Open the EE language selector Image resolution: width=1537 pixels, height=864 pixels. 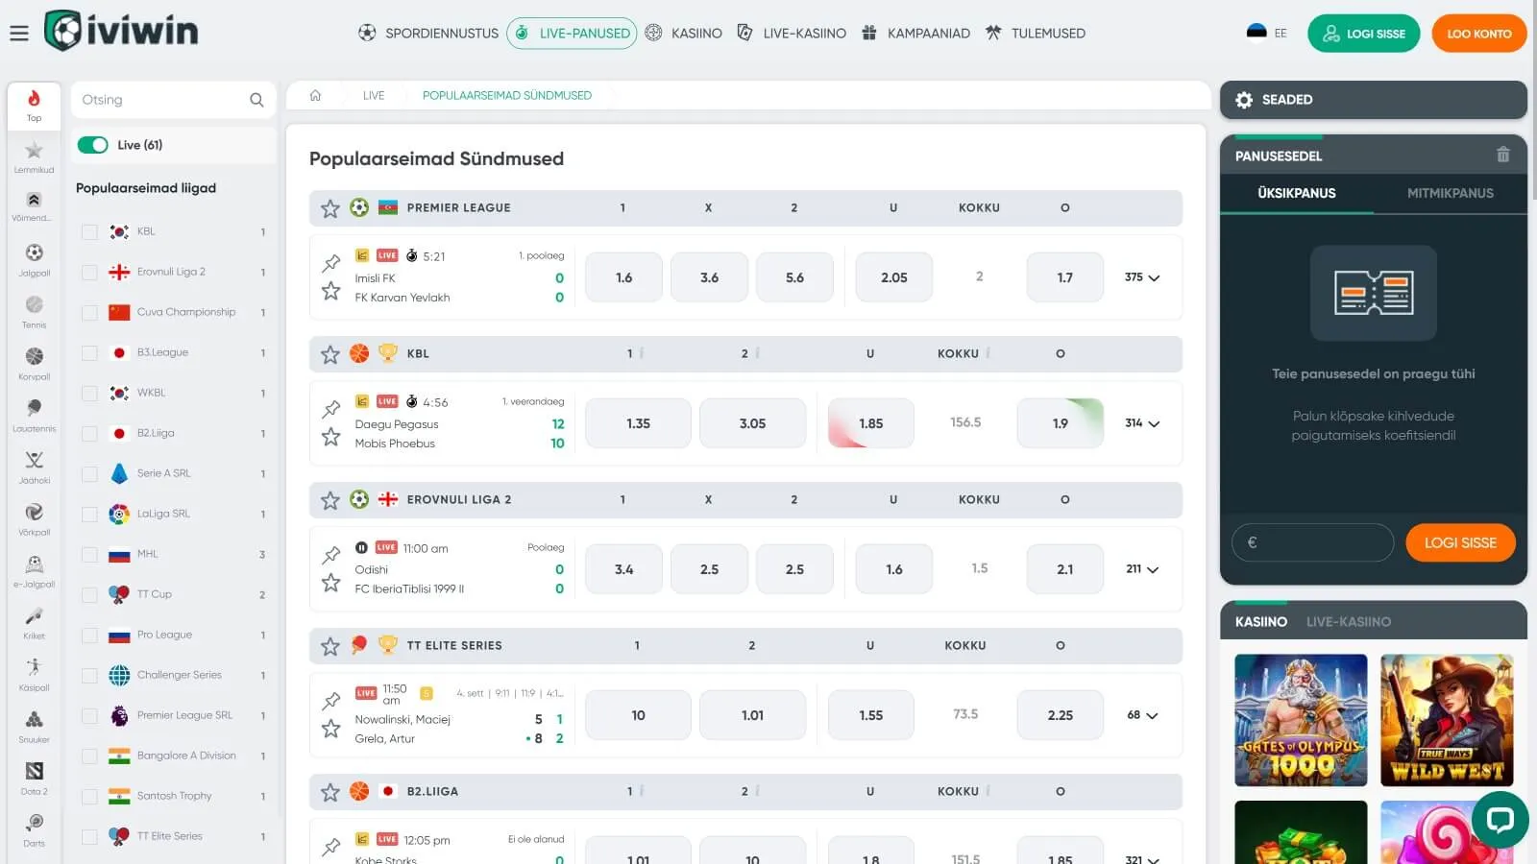[1266, 34]
